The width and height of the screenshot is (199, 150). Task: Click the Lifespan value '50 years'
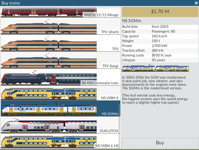click(x=158, y=60)
